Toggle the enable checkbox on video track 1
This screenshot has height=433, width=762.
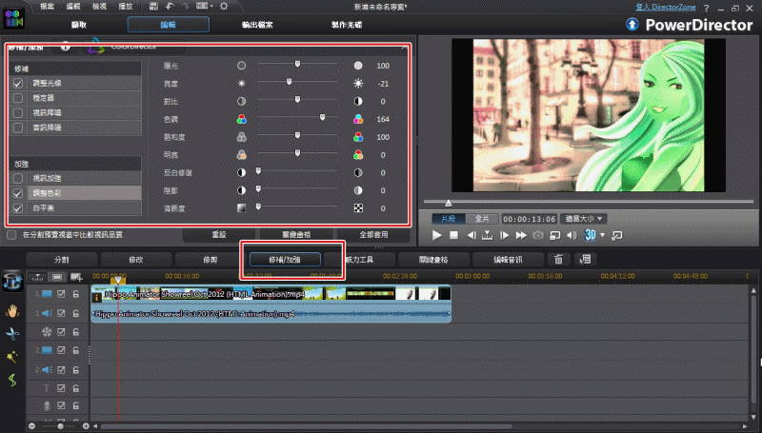(61, 294)
